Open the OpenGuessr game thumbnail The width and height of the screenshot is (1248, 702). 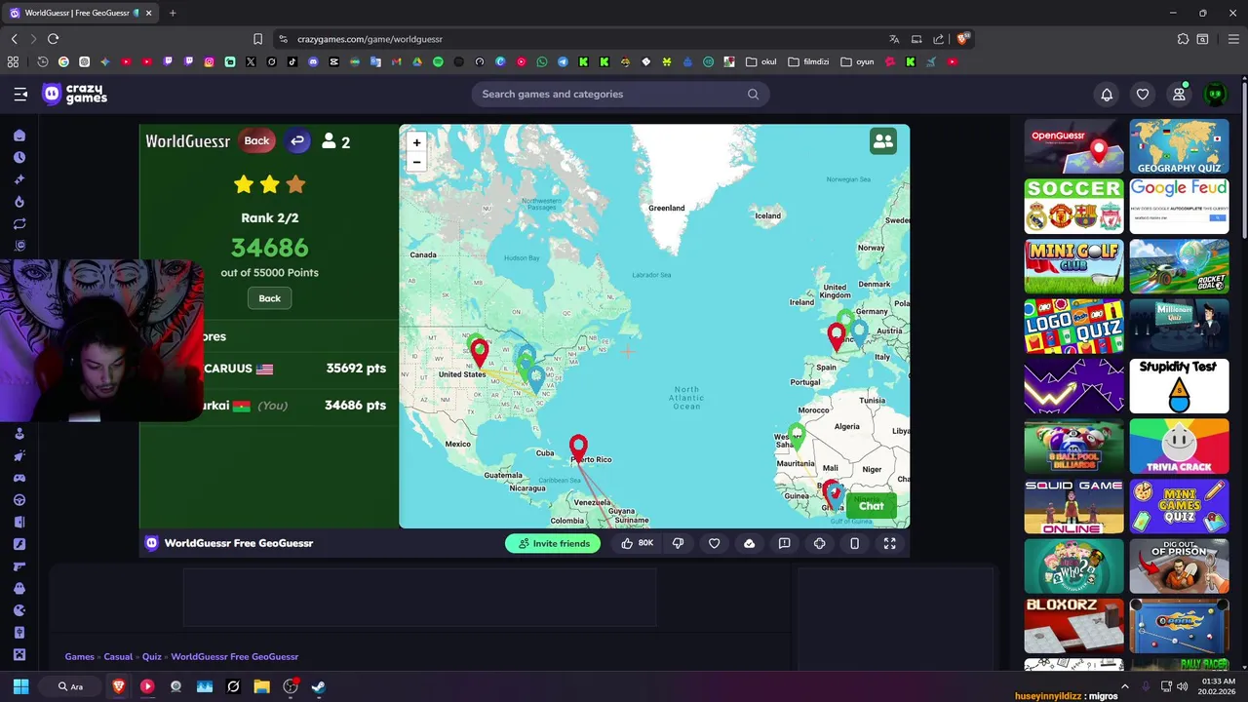pyautogui.click(x=1073, y=146)
